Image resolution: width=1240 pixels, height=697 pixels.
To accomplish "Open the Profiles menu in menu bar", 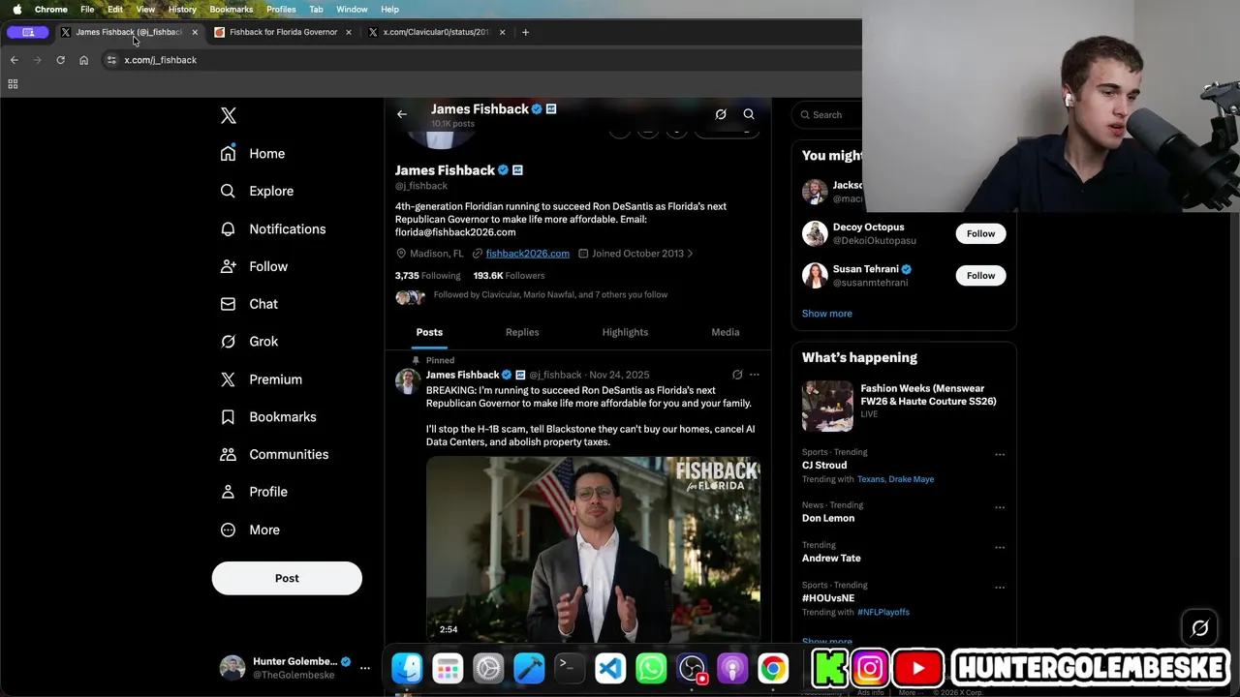I will pyautogui.click(x=281, y=10).
